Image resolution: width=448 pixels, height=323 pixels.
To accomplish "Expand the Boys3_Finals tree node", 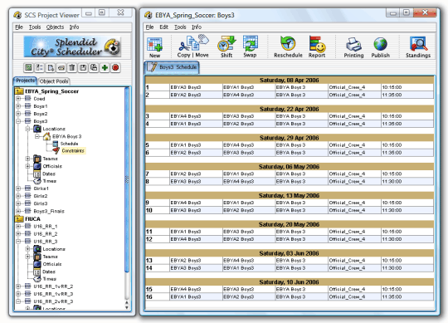I will coord(18,211).
